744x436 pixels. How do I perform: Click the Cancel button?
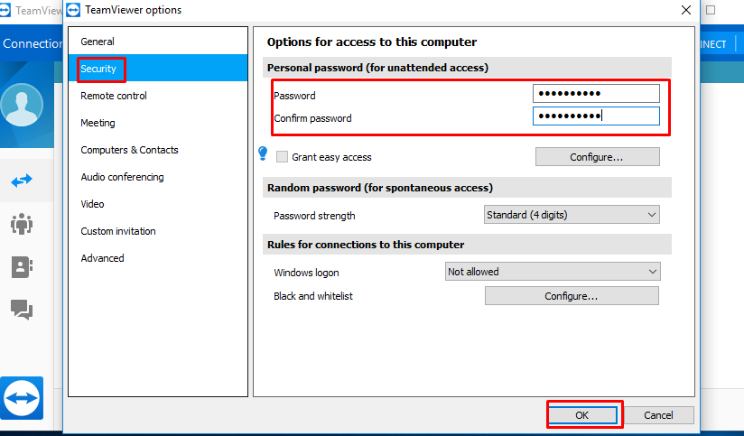[658, 415]
